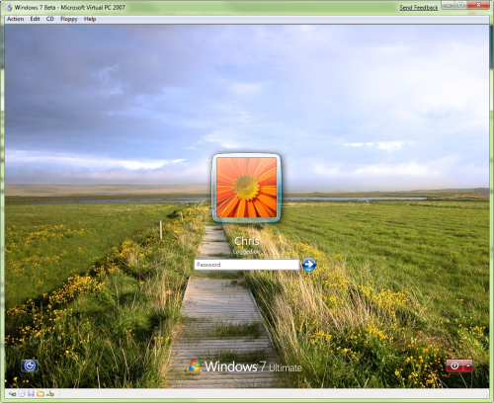Click the Virtual PC title bar icon
This screenshot has height=403, width=494.
coord(9,7)
